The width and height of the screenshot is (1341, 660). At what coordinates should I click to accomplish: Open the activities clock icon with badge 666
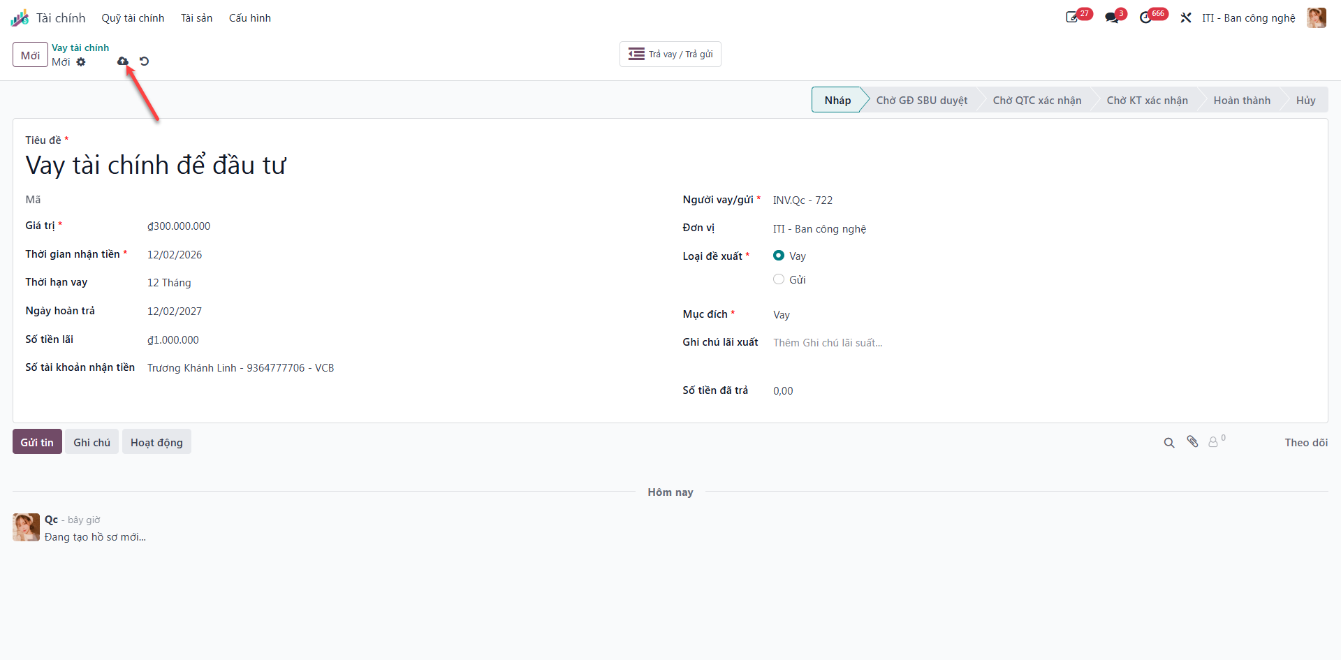1145,17
